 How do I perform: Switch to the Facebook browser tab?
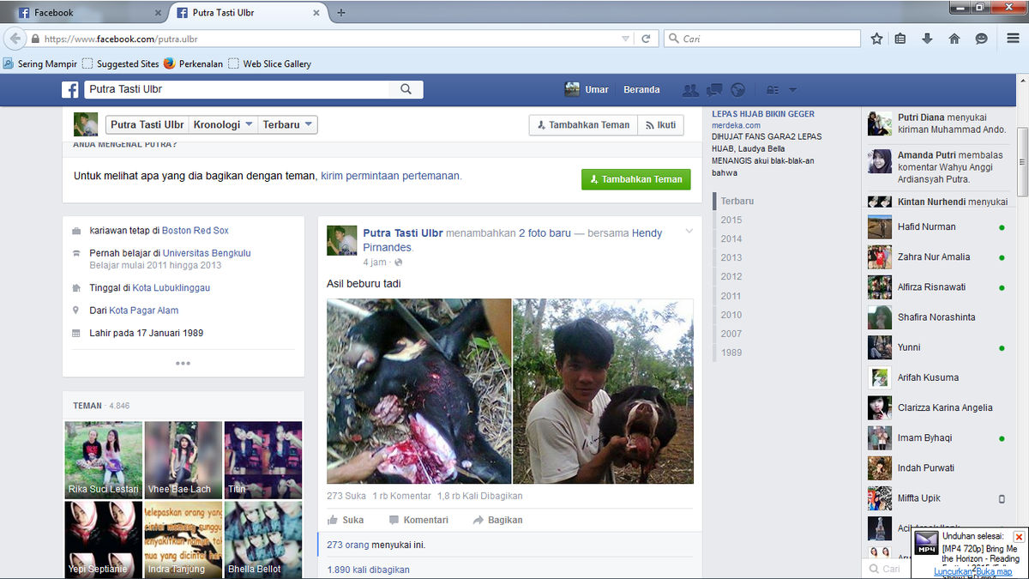click(x=84, y=13)
